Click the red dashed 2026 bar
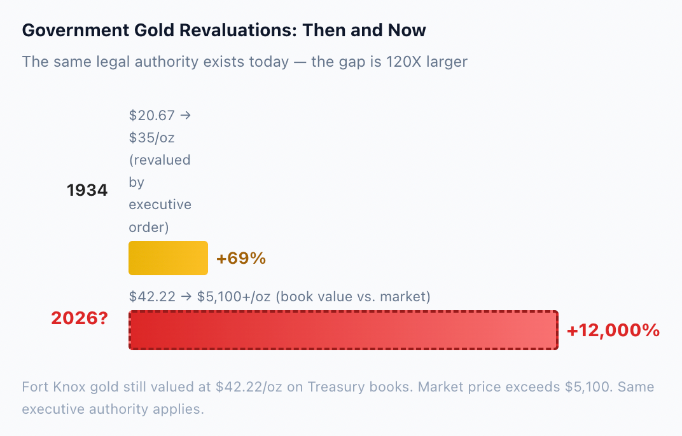Image resolution: width=682 pixels, height=436 pixels. [x=343, y=330]
